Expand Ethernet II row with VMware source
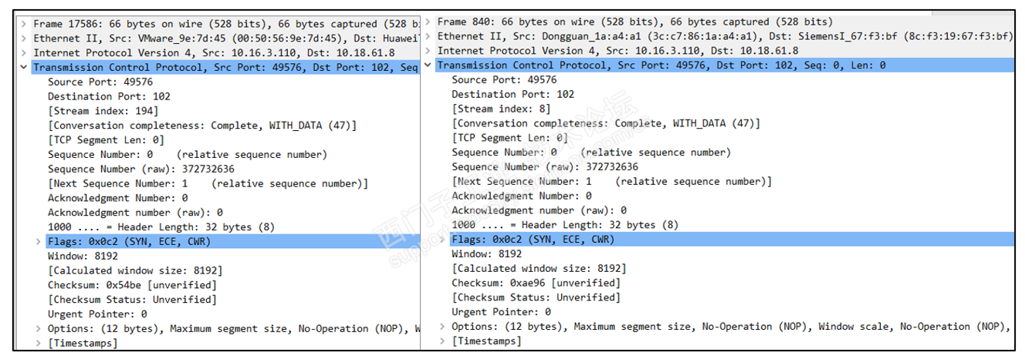The height and width of the screenshot is (359, 1025). pos(26,39)
